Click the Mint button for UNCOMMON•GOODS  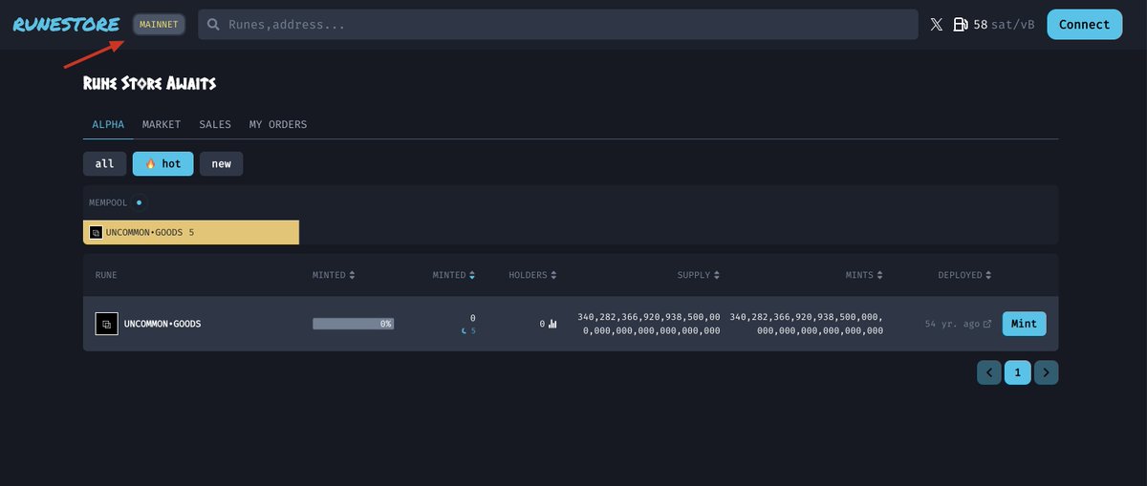point(1025,324)
